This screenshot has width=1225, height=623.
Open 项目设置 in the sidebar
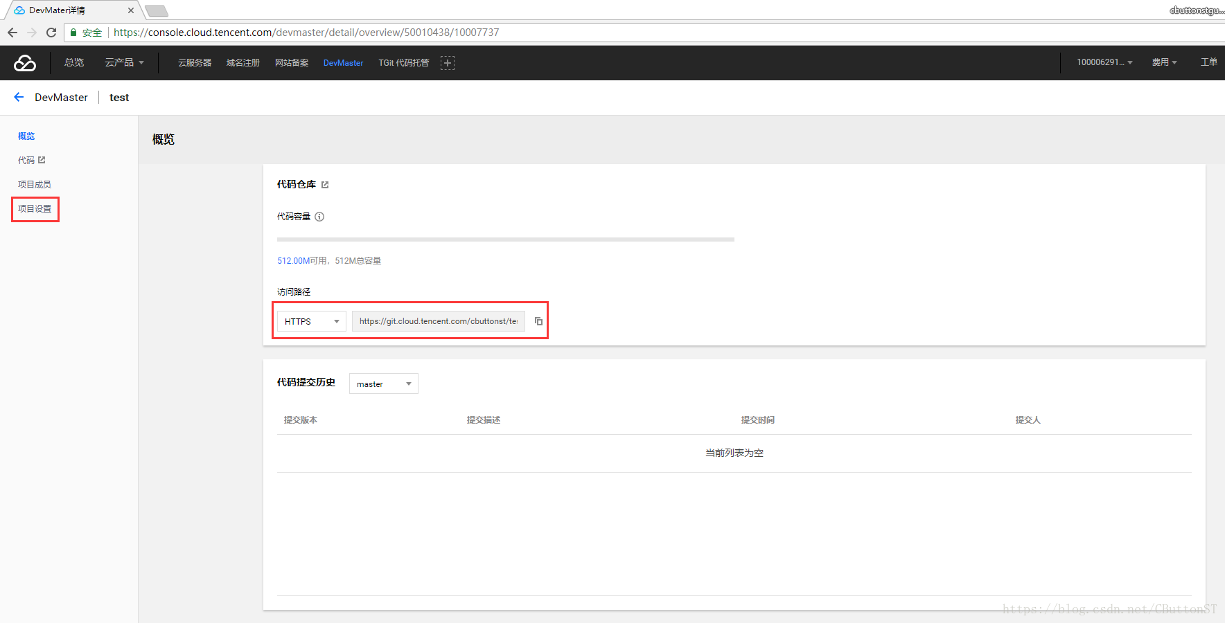click(35, 209)
